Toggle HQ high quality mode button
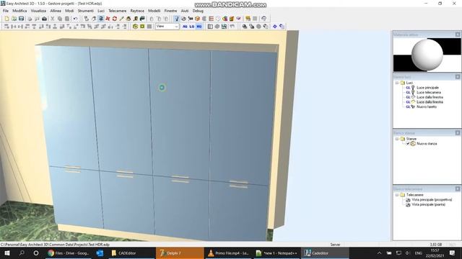Screen dimensions: 462x259 199,27
